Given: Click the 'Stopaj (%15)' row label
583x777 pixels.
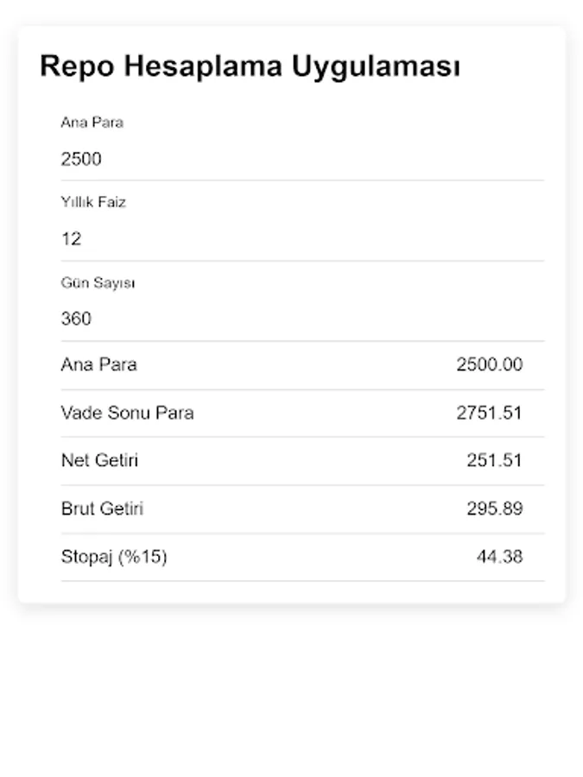Looking at the screenshot, I should tap(113, 557).
